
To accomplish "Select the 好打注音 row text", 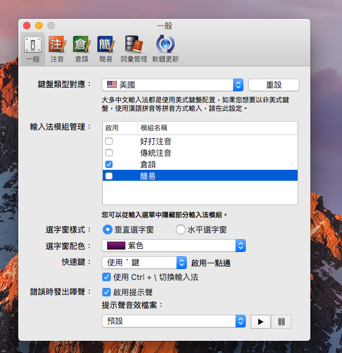I will tap(156, 141).
